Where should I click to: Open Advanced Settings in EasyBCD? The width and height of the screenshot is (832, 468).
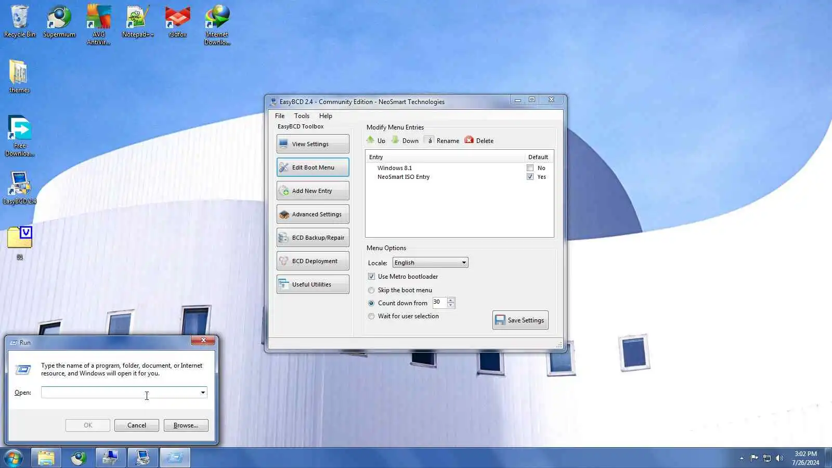[313, 214]
